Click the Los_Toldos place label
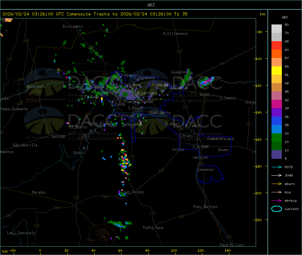 [134, 192]
